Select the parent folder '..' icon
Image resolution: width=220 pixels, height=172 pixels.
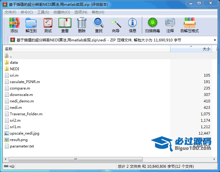6,56
